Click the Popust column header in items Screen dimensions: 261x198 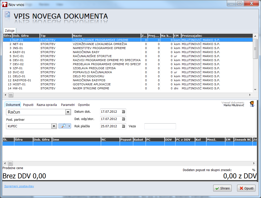(126, 140)
